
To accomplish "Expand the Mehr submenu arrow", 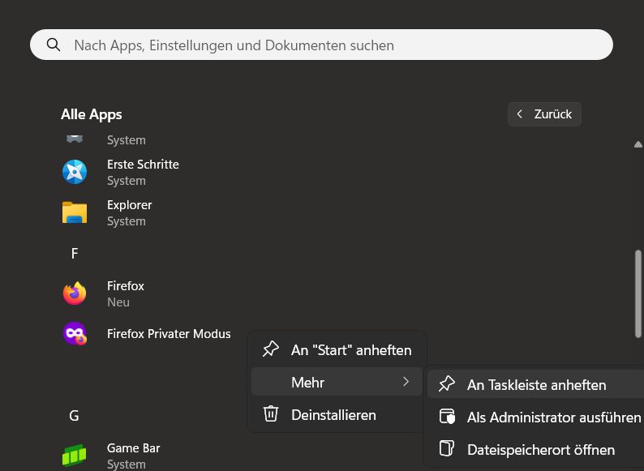I will (406, 382).
